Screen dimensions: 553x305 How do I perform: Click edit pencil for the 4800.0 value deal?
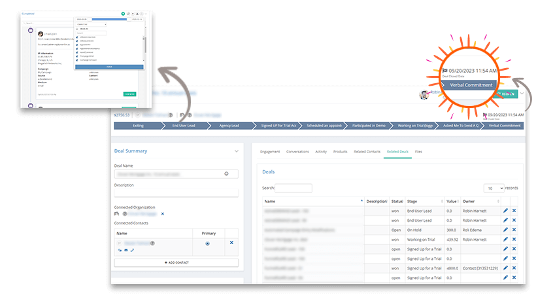(x=505, y=268)
